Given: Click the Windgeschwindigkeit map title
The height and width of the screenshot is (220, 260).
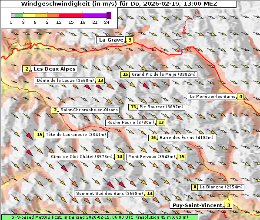Looking at the screenshot, I should tap(119, 3).
